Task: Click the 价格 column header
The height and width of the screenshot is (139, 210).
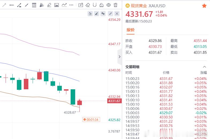Action: (x=166, y=73)
